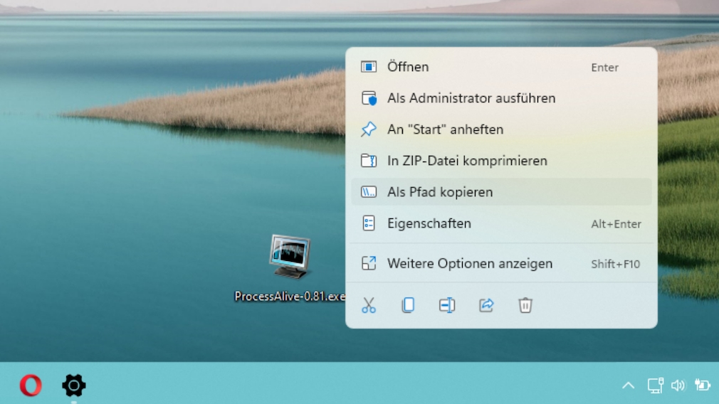Viewport: 719px width, 404px height.
Task: Select Als Administrator ausführen
Action: [501, 98]
